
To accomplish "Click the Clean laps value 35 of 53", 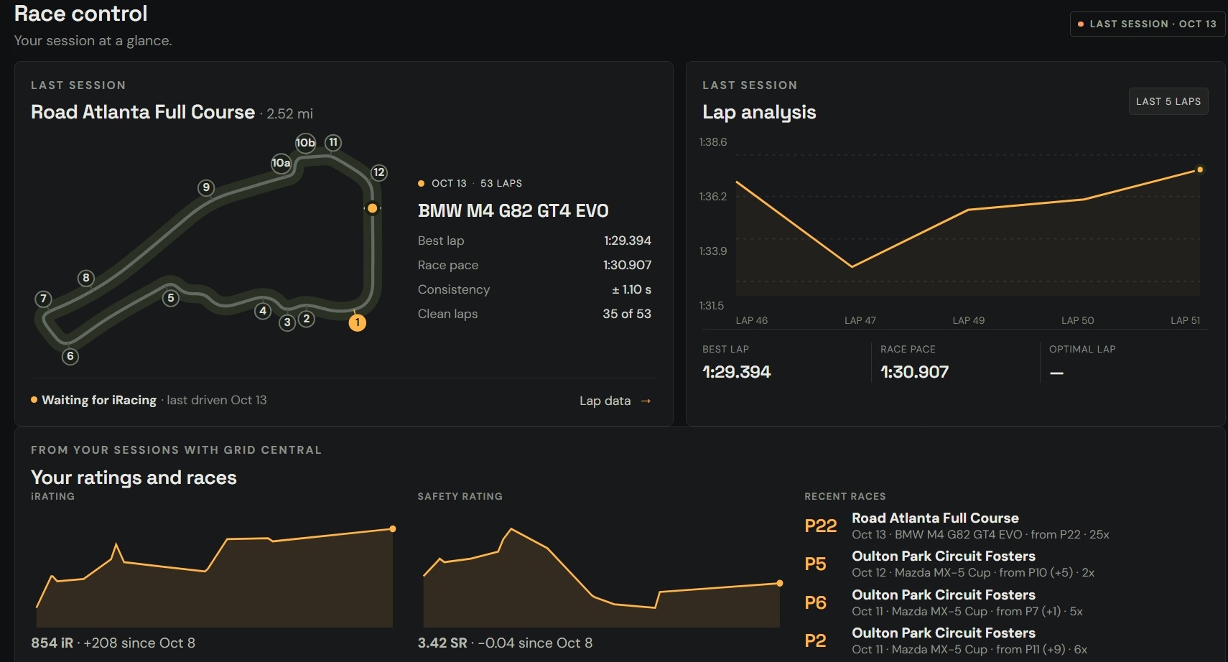I will click(x=627, y=314).
